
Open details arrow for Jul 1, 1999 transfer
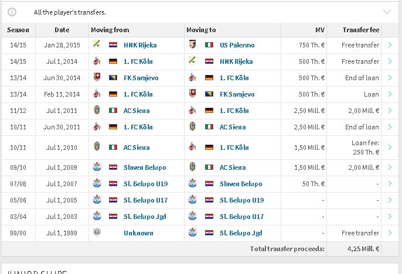coord(390,233)
